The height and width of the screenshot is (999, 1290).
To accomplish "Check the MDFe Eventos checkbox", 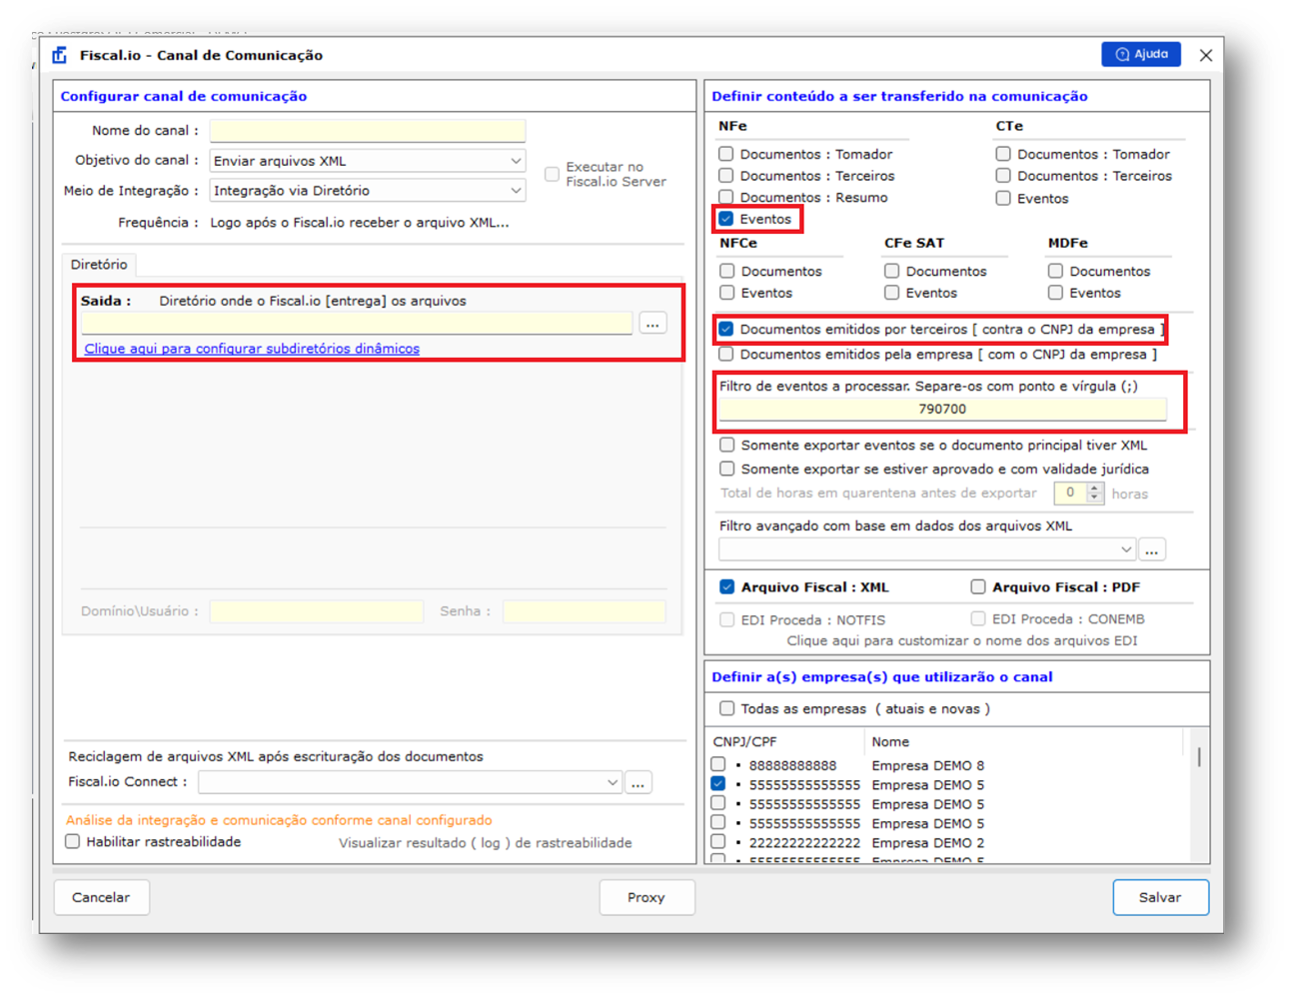I will tap(1055, 293).
